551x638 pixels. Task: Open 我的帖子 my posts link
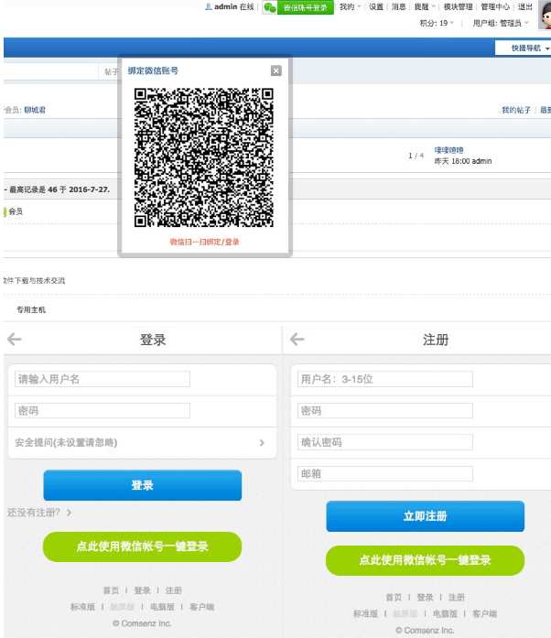click(x=516, y=110)
